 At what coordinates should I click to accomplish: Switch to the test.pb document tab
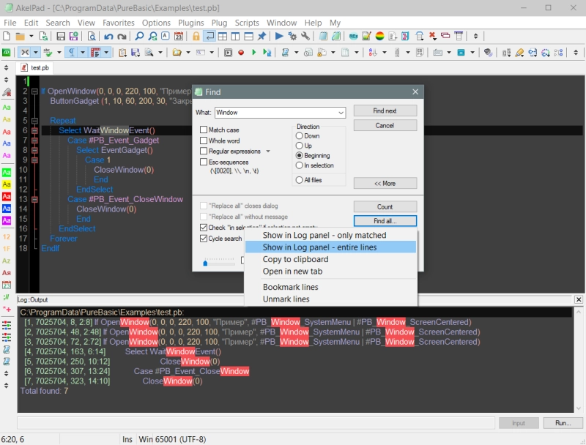tap(36, 68)
